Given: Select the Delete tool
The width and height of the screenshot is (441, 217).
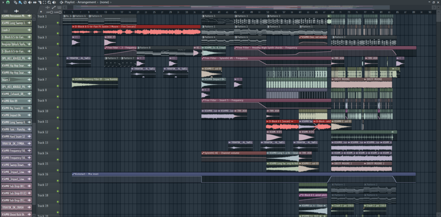Looking at the screenshot, I should click(25, 2).
